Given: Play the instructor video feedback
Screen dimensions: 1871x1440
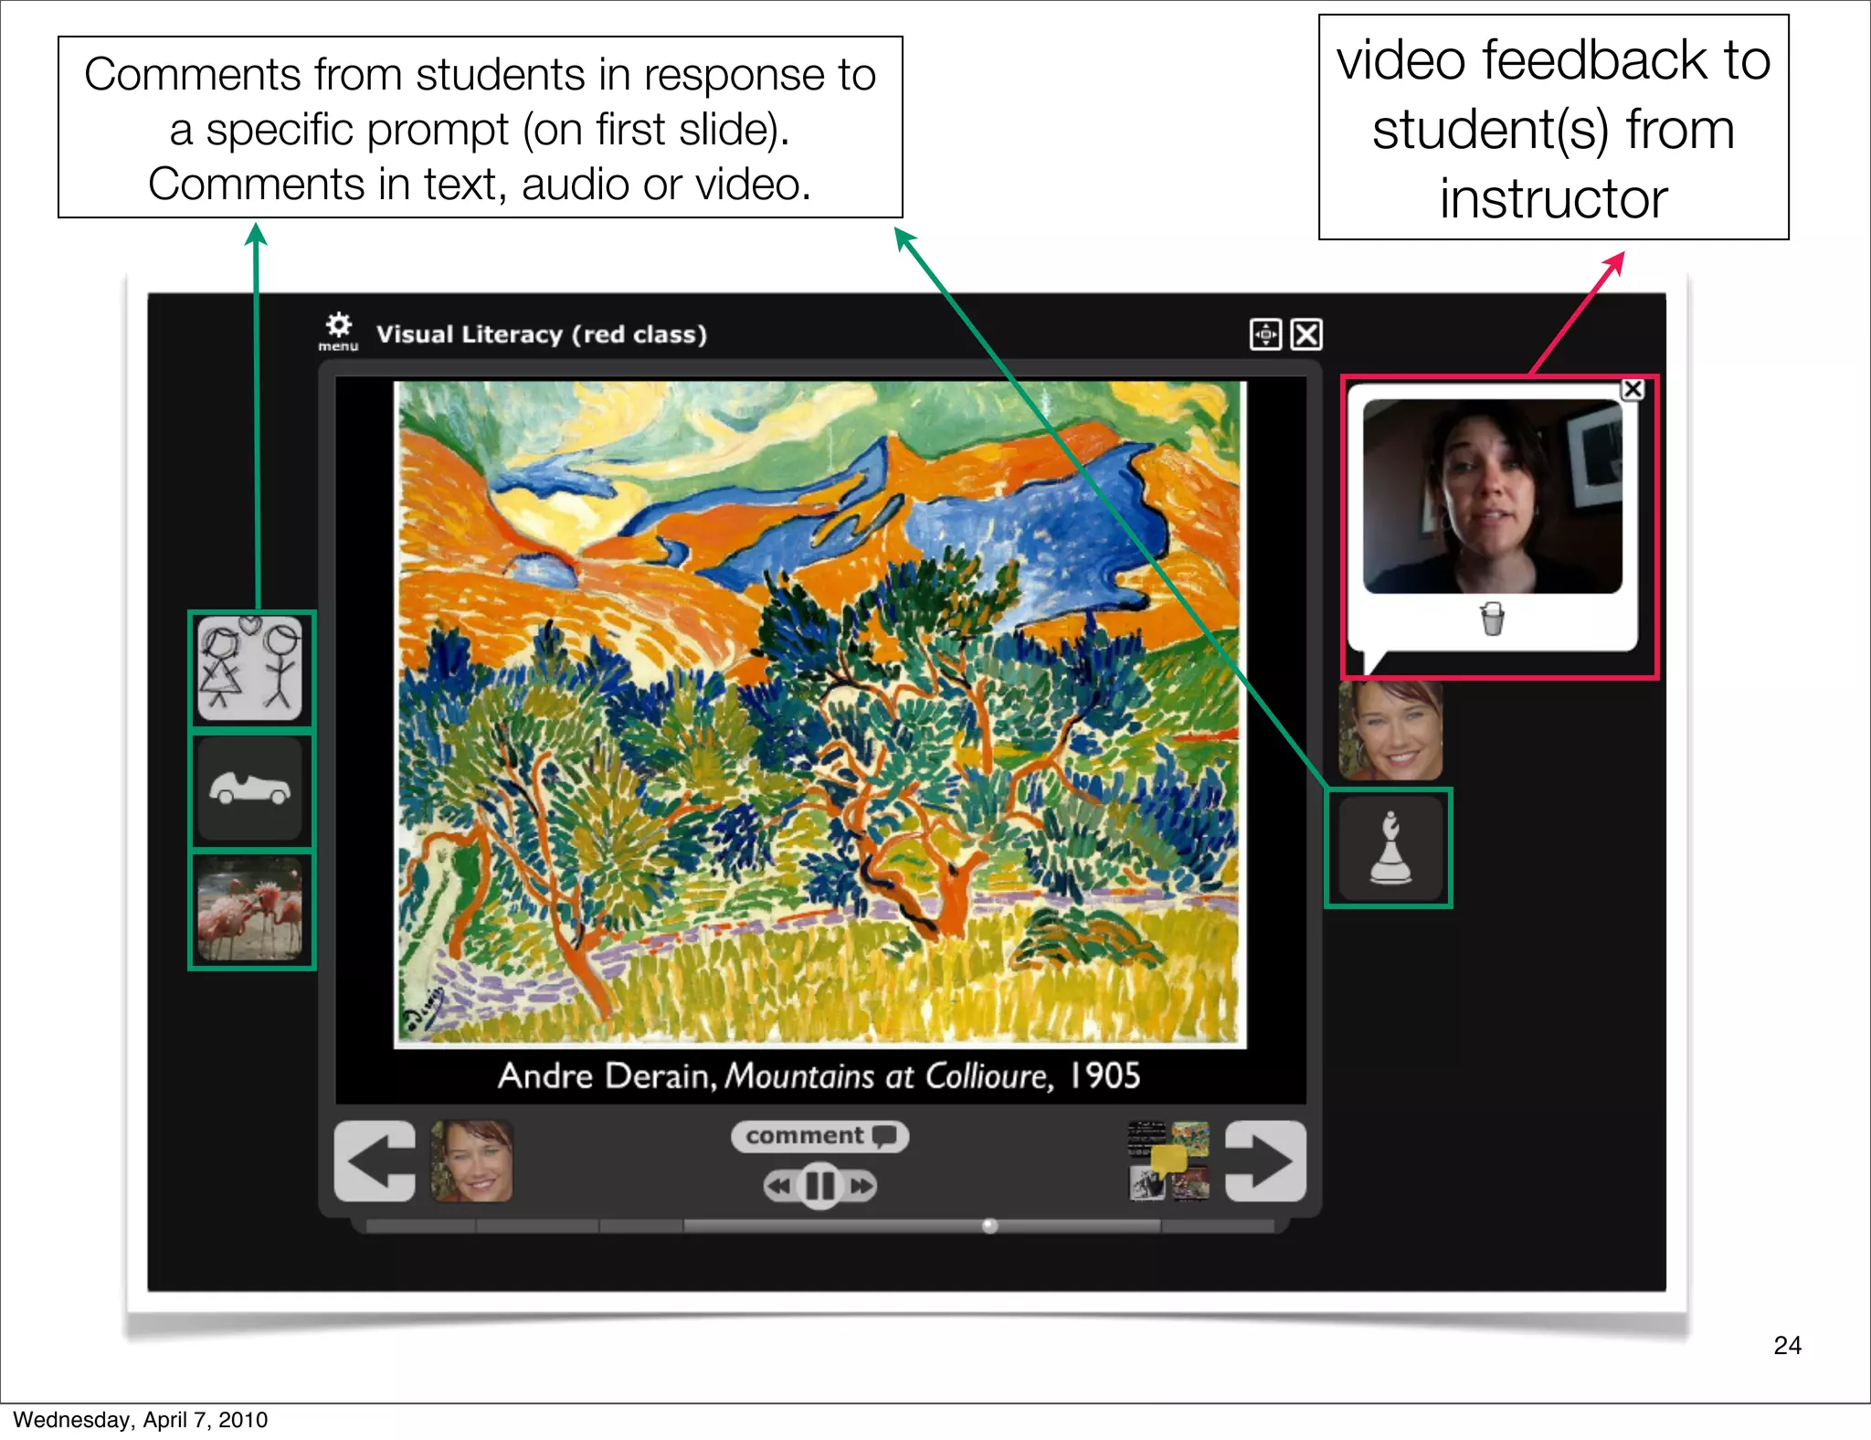Looking at the screenshot, I should click(1493, 496).
